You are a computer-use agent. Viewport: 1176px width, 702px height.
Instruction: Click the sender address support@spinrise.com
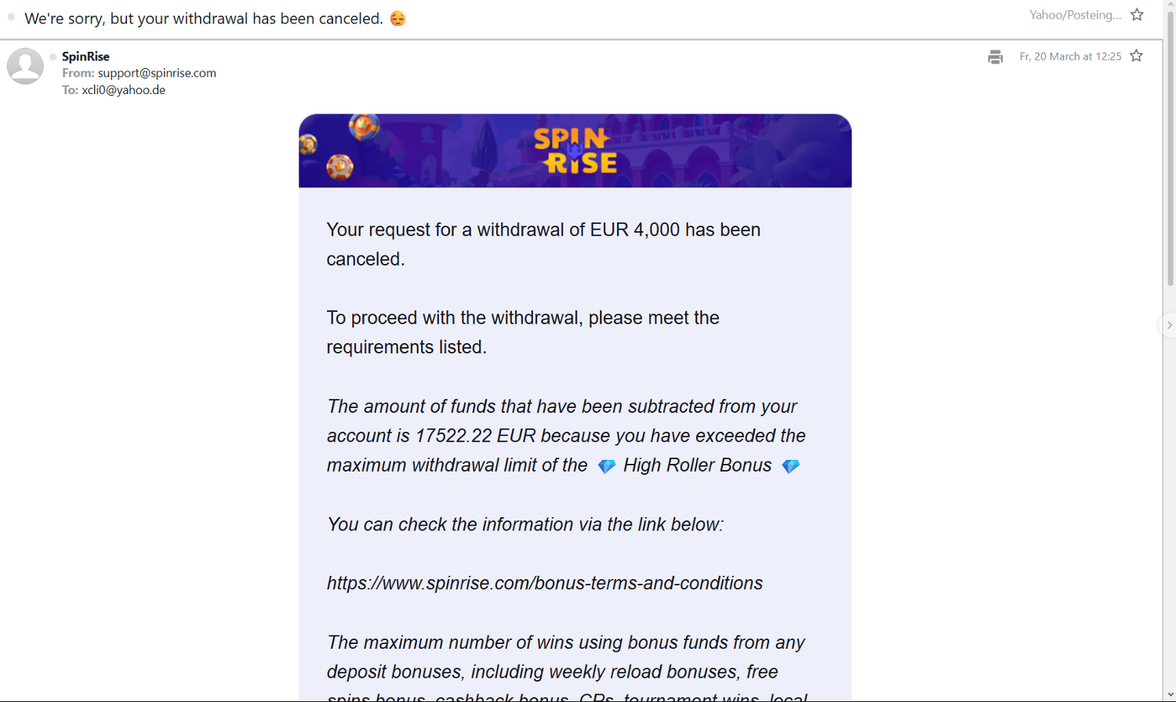pyautogui.click(x=157, y=73)
